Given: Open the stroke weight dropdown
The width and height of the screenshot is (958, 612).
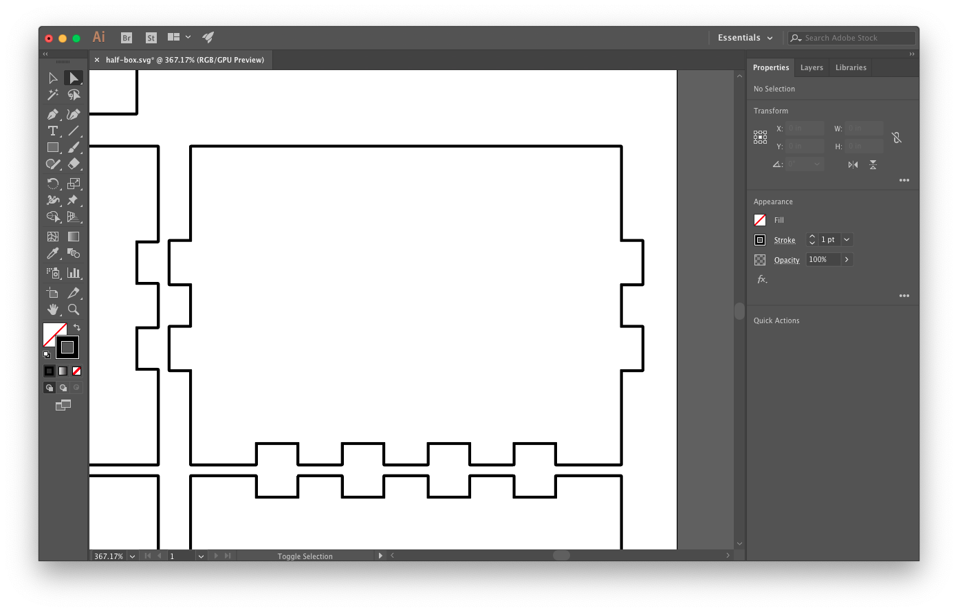Looking at the screenshot, I should pyautogui.click(x=847, y=239).
